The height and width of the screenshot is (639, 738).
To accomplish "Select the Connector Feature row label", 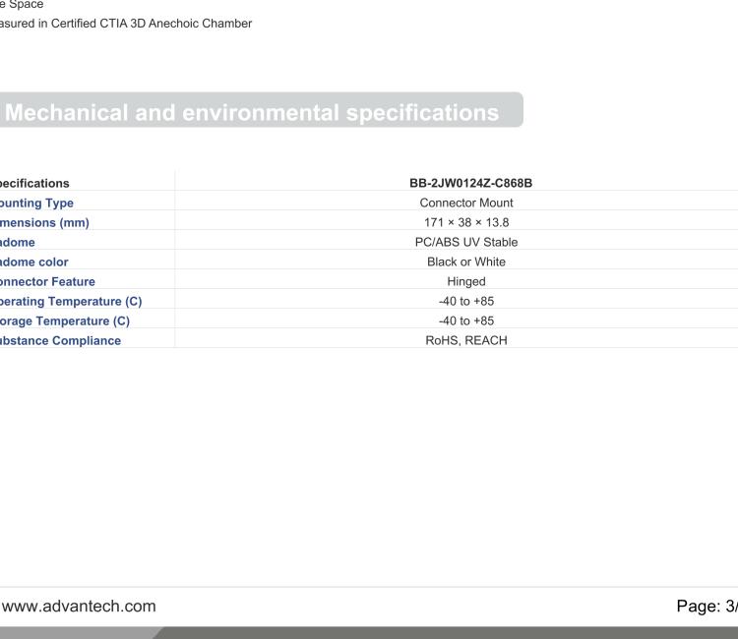I will click(48, 281).
